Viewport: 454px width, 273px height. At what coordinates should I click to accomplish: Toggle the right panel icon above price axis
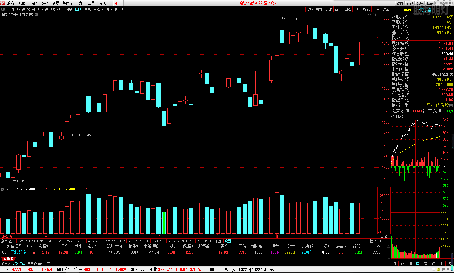[375, 15]
